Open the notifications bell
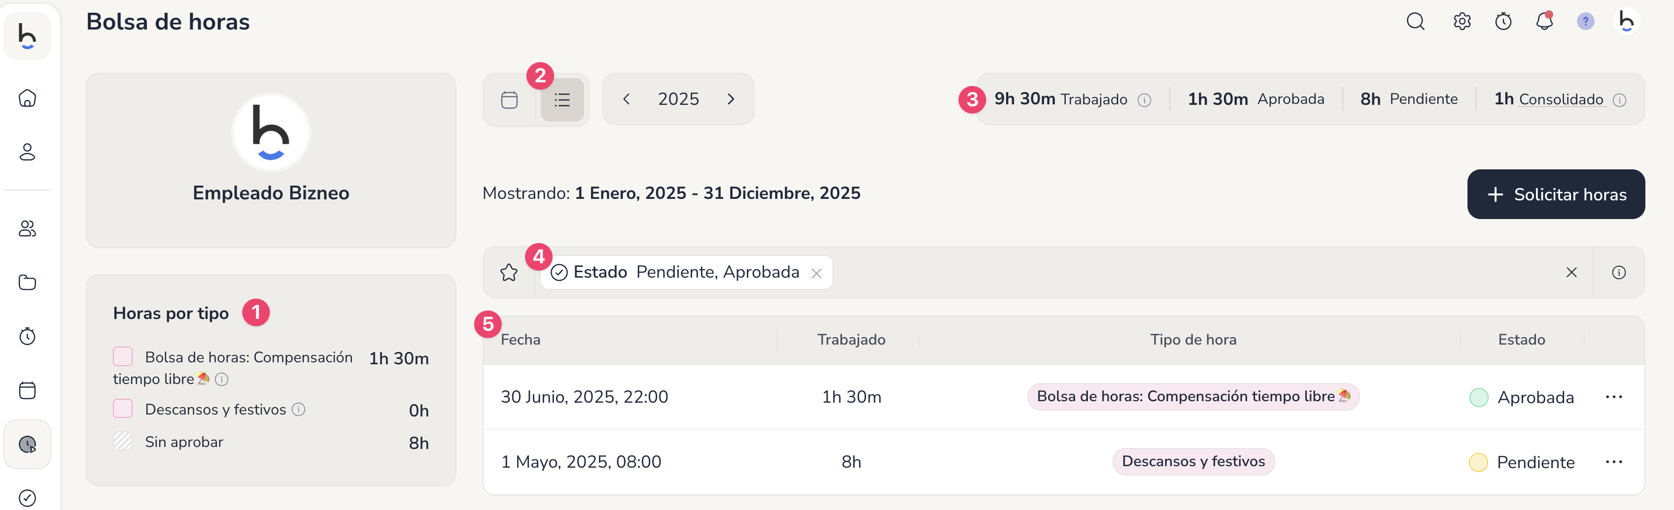Image resolution: width=1674 pixels, height=510 pixels. pyautogui.click(x=1545, y=21)
